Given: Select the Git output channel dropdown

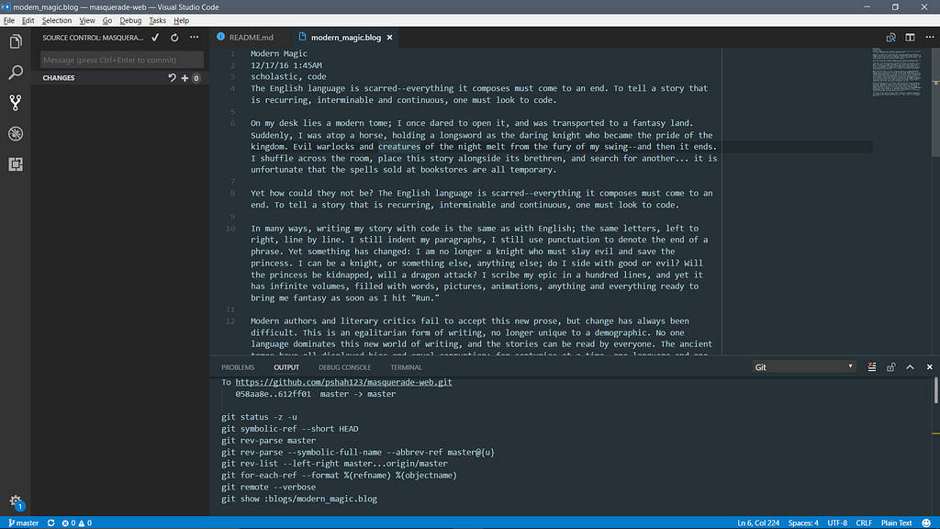Looking at the screenshot, I should pos(804,367).
